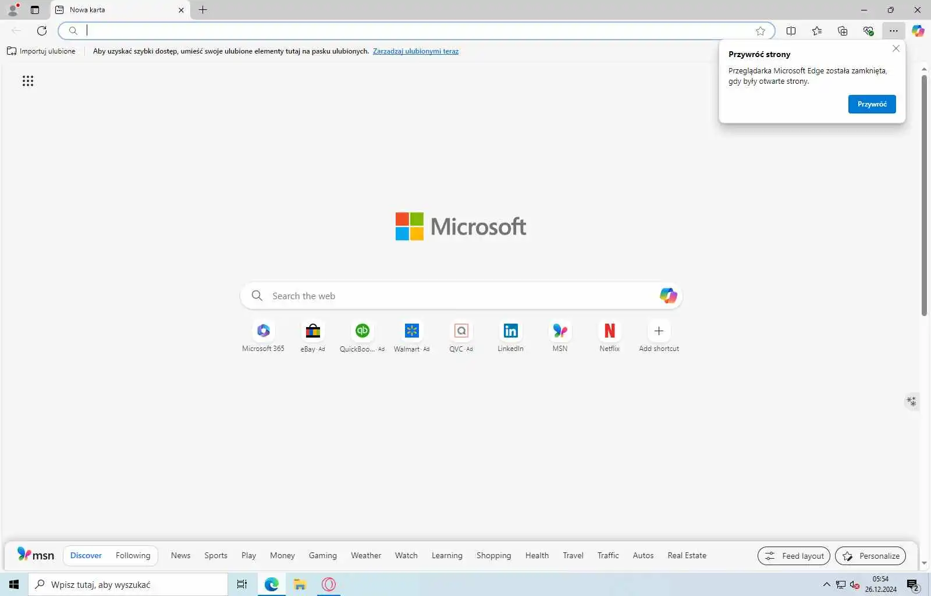
Task: Open the Netflix shortcut tile
Action: [609, 337]
